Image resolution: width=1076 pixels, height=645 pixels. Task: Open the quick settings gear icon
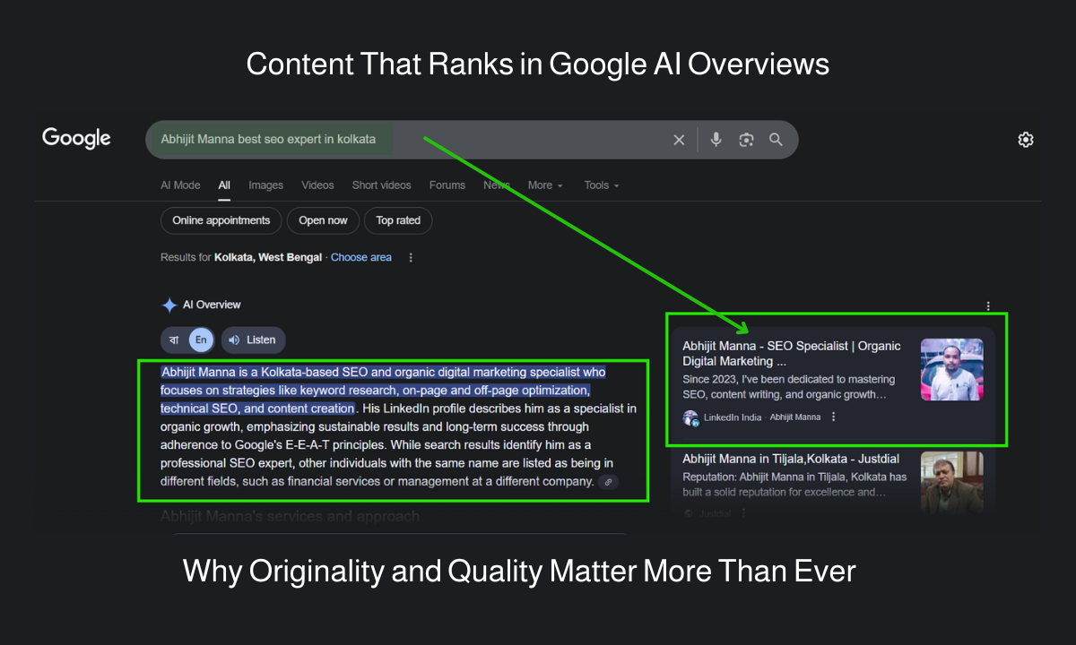(x=1025, y=140)
